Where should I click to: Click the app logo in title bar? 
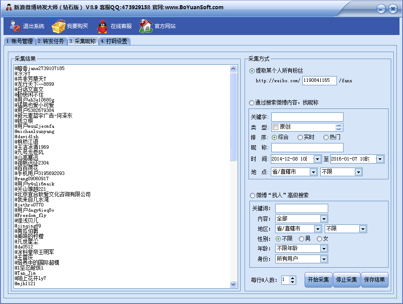9,7
